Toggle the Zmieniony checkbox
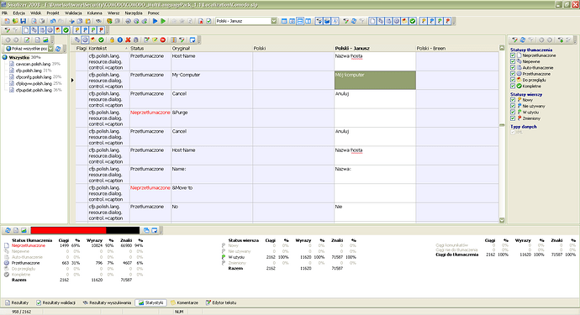 (513, 118)
